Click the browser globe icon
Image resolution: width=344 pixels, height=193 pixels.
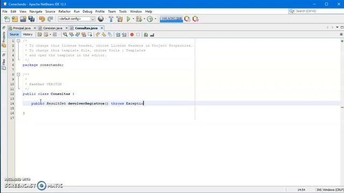[x=101, y=19]
